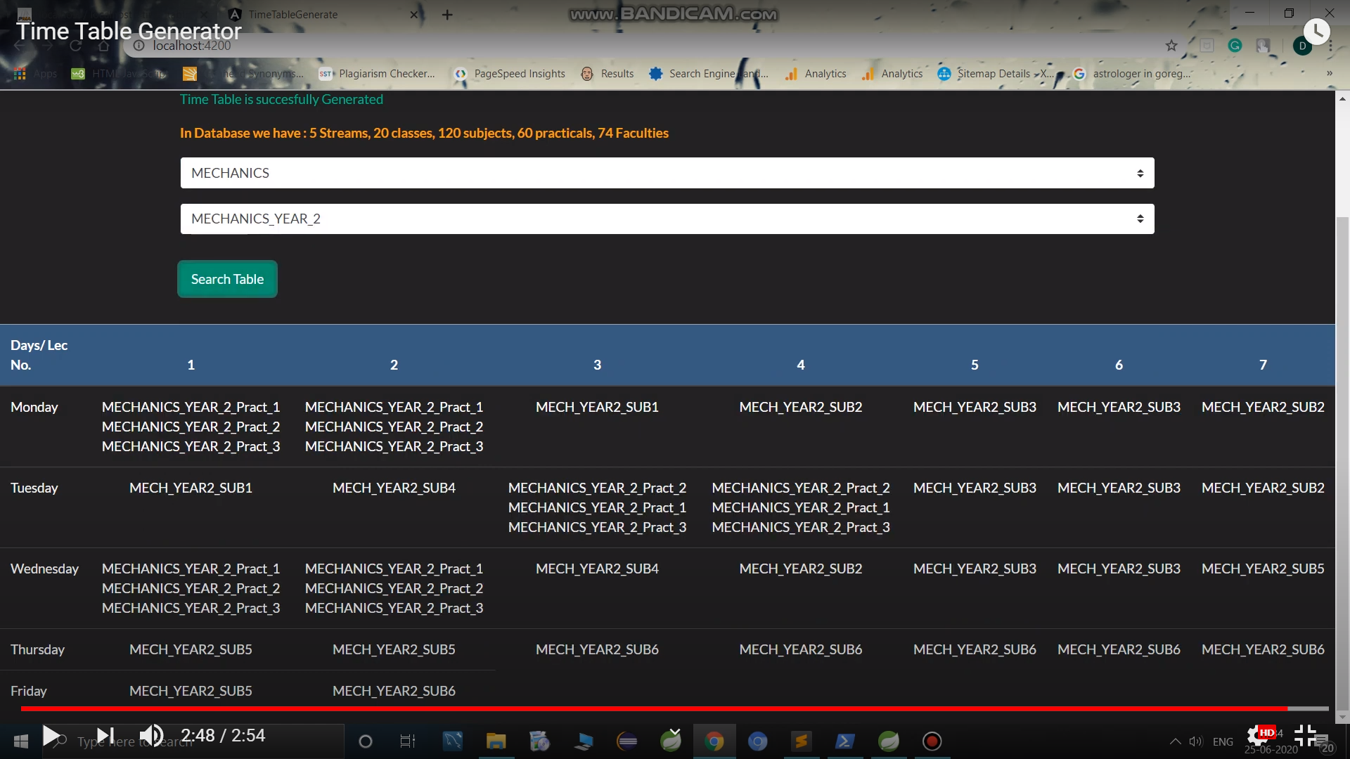Click the Search Table button
This screenshot has width=1350, height=759.
click(226, 279)
